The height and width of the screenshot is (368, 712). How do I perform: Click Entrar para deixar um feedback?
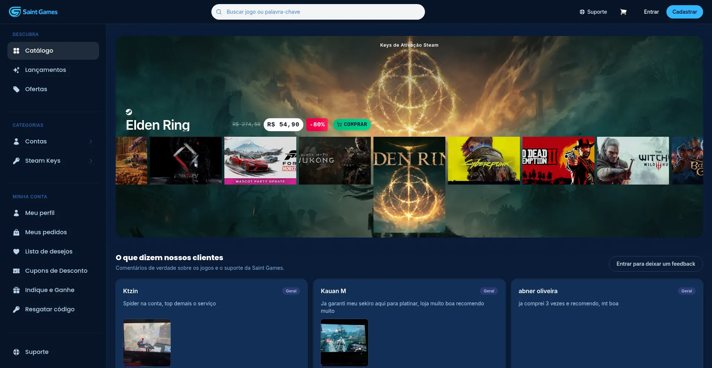(656, 264)
